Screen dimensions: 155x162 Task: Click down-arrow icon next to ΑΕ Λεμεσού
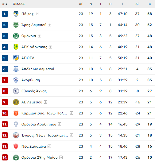(45, 102)
